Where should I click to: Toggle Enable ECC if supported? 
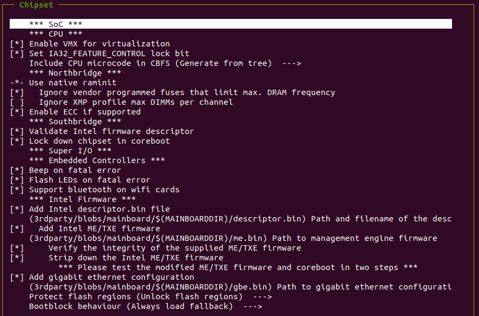(x=17, y=112)
